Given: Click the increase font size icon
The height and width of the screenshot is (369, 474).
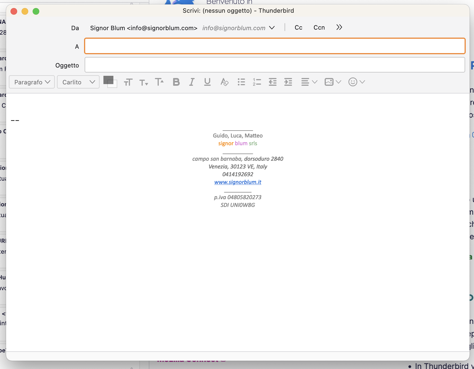Looking at the screenshot, I should pos(159,82).
